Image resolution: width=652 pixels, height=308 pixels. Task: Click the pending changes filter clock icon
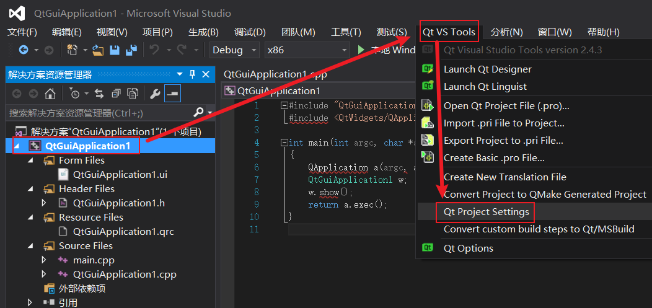[74, 94]
